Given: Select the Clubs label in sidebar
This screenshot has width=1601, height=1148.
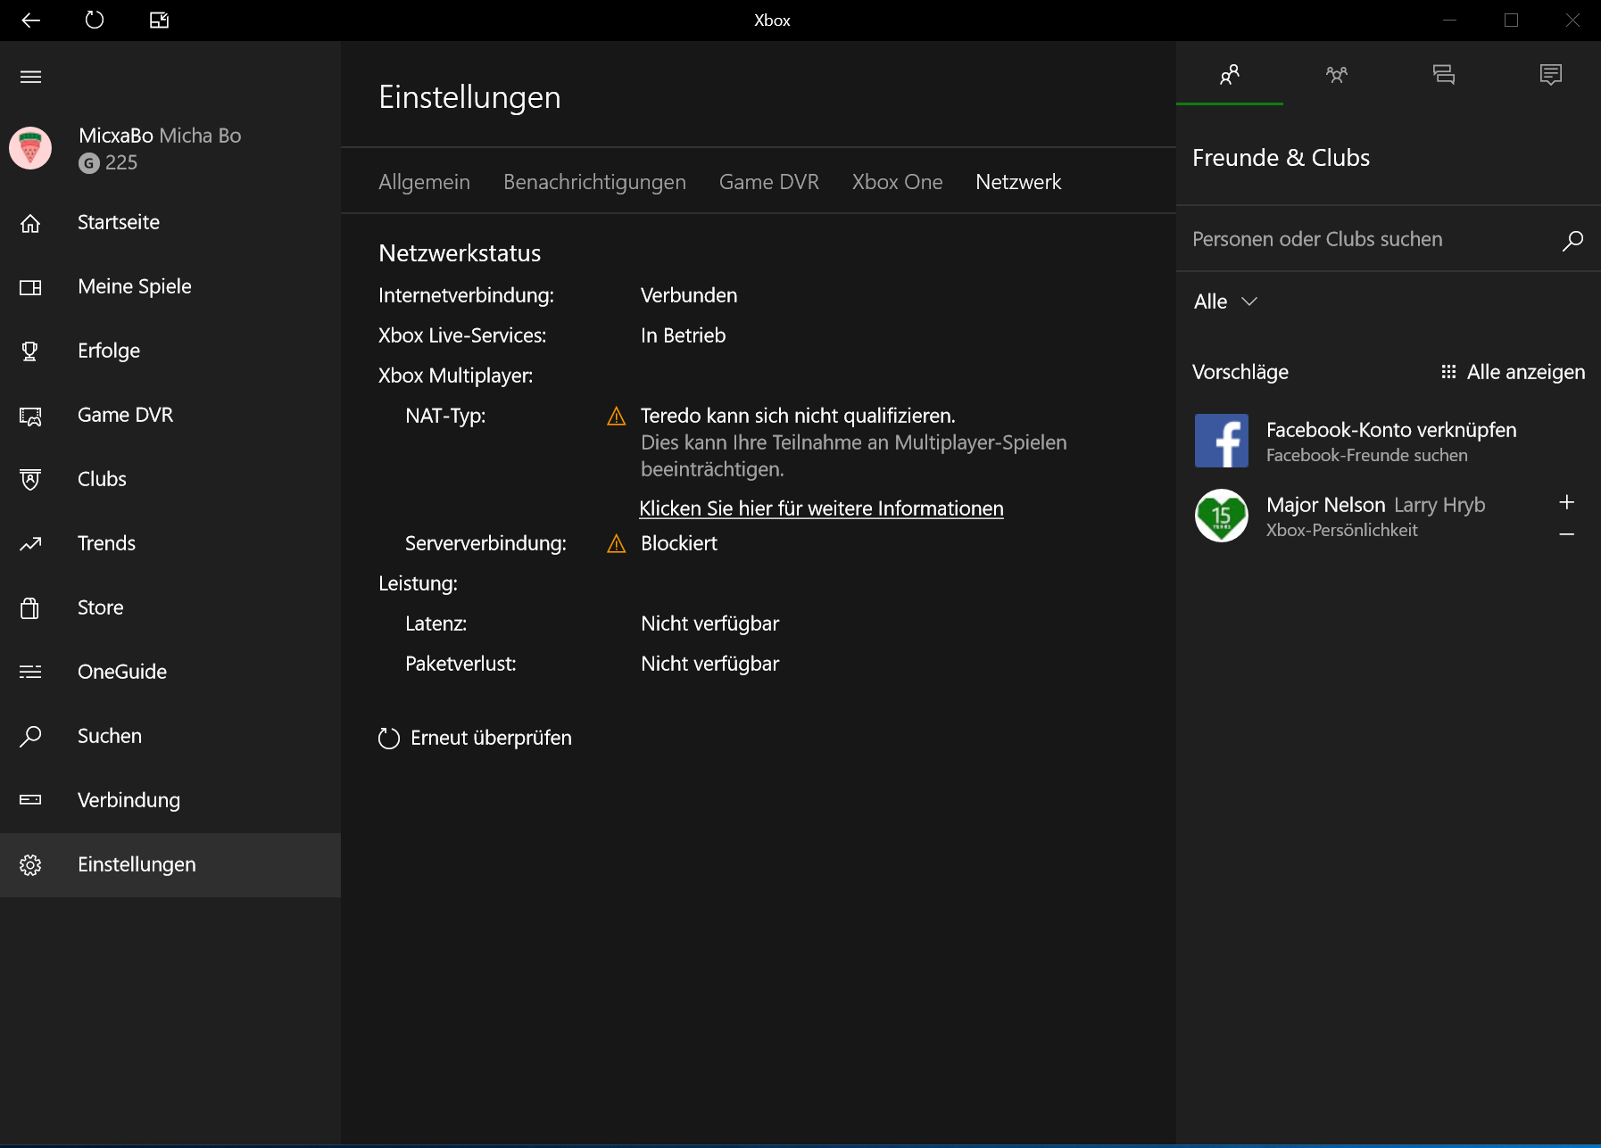Looking at the screenshot, I should pos(102,479).
